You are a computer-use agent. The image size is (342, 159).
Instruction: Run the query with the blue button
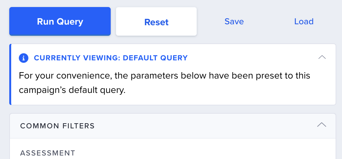pyautogui.click(x=60, y=21)
